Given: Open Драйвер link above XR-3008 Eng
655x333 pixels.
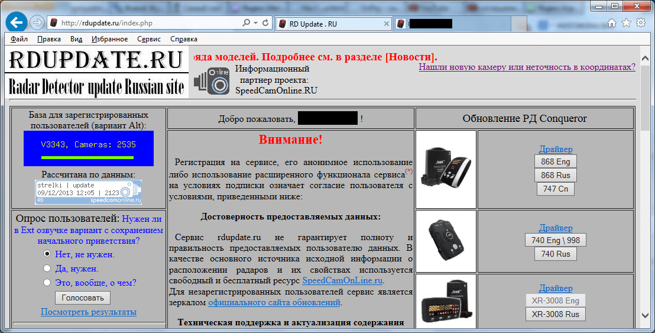Looking at the screenshot, I should pyautogui.click(x=556, y=288).
